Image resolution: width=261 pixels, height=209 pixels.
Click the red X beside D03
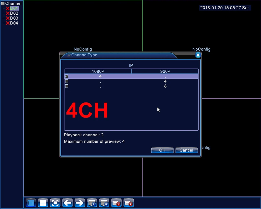8,18
